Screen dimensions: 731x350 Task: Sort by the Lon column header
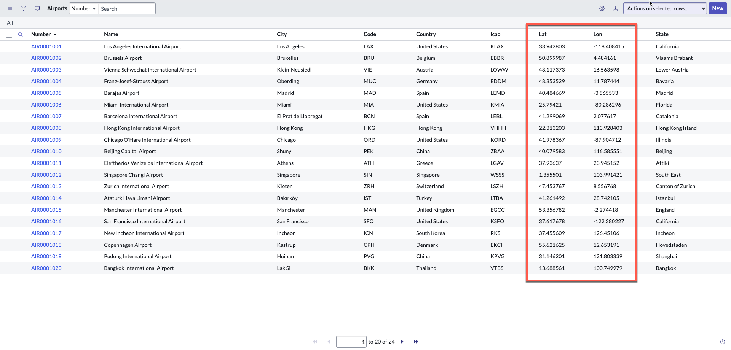[598, 34]
